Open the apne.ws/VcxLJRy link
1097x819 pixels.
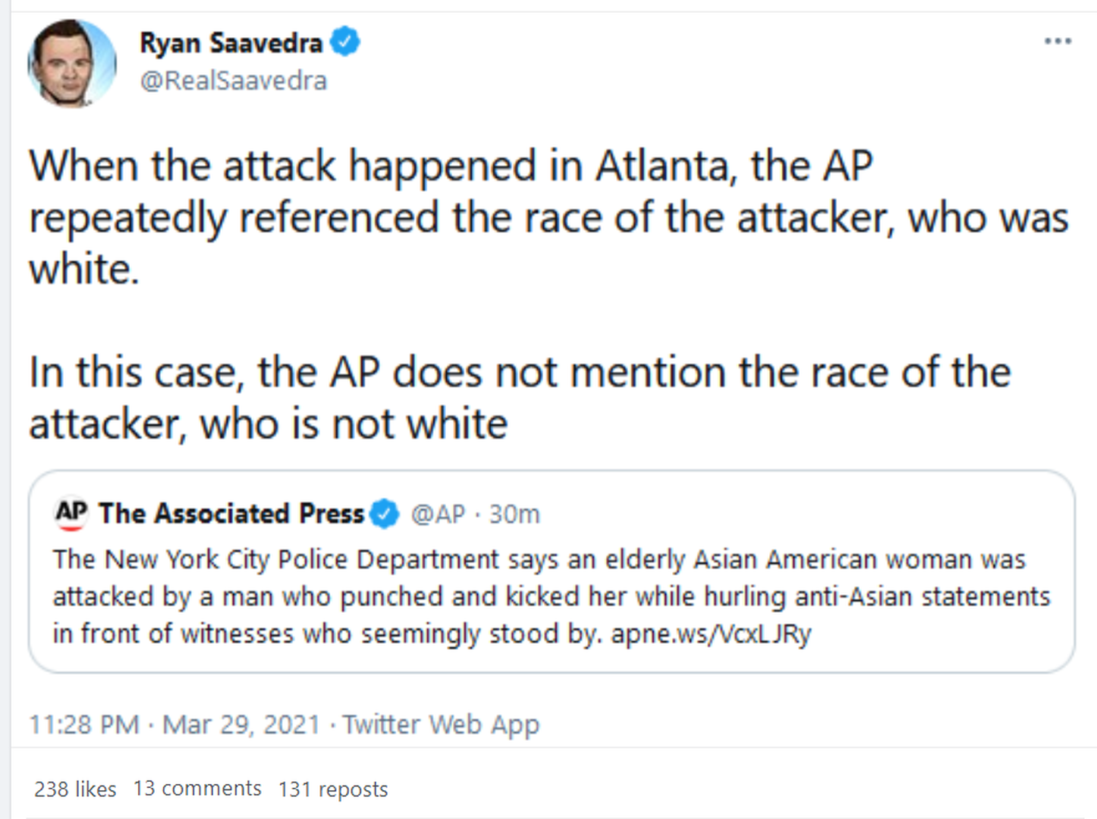tap(711, 633)
